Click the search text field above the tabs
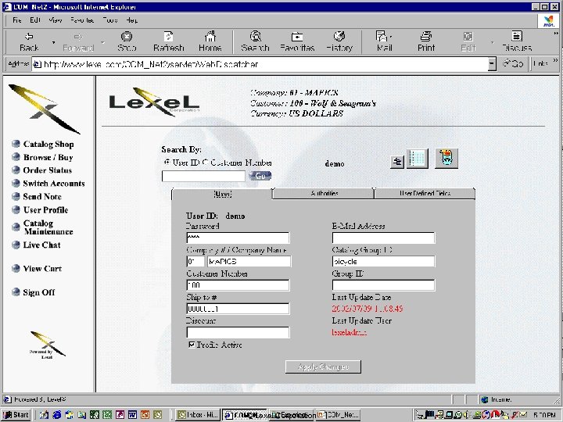The width and height of the screenshot is (563, 422). pyautogui.click(x=203, y=176)
